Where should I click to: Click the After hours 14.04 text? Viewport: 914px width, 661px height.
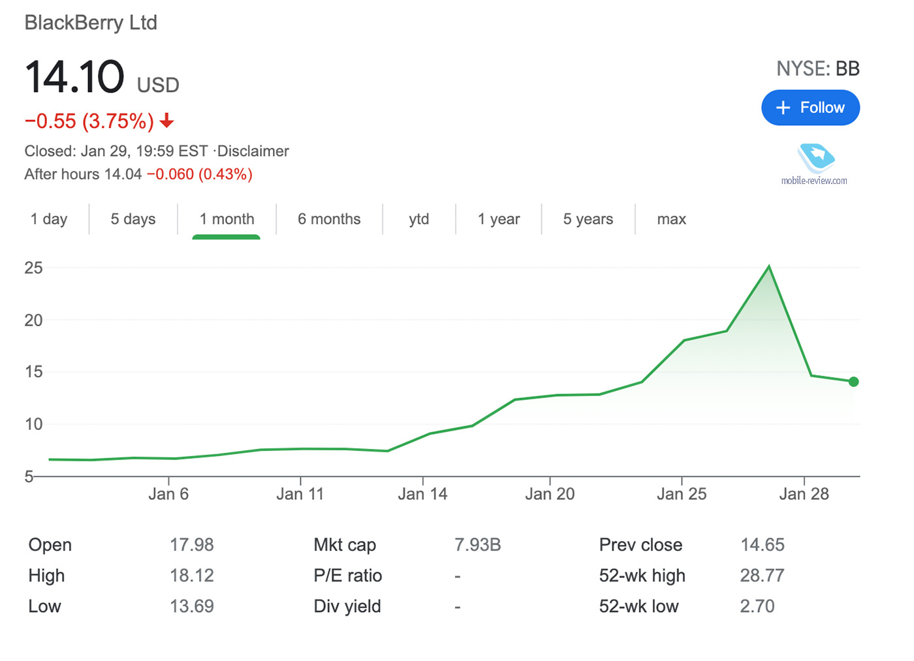[83, 174]
